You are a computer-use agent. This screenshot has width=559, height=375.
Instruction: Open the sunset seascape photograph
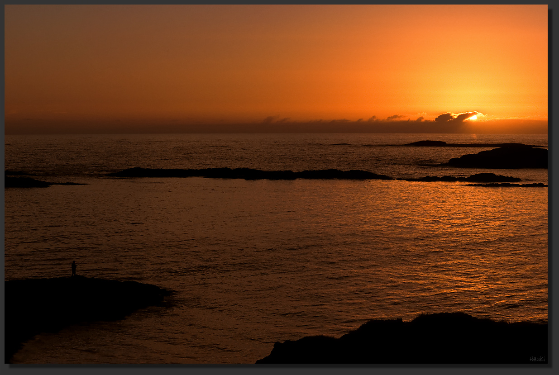pos(276,184)
